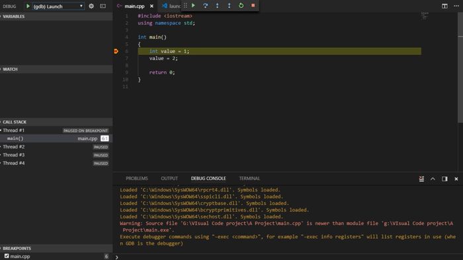Viewport: 463px width, 260px height.
Task: Click PAUSED badge for Thread #2
Action: pyautogui.click(x=101, y=147)
